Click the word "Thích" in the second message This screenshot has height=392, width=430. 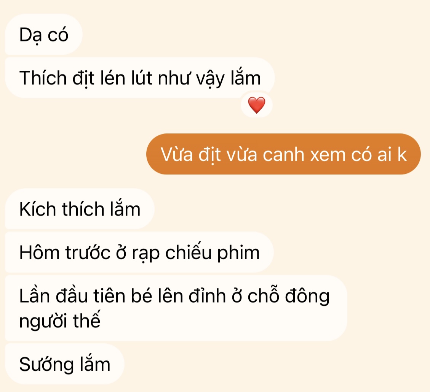click(43, 78)
